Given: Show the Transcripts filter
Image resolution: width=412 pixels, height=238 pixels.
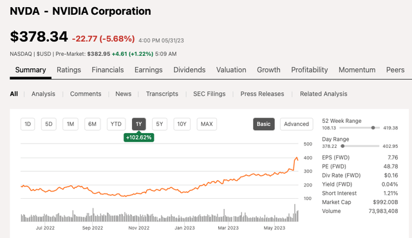Looking at the screenshot, I should pyautogui.click(x=162, y=94).
